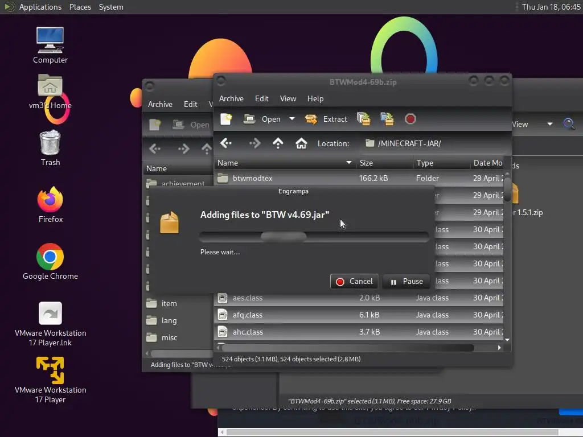Select the item folder in background window
Viewport: 583px width, 437px height.
click(x=179, y=304)
